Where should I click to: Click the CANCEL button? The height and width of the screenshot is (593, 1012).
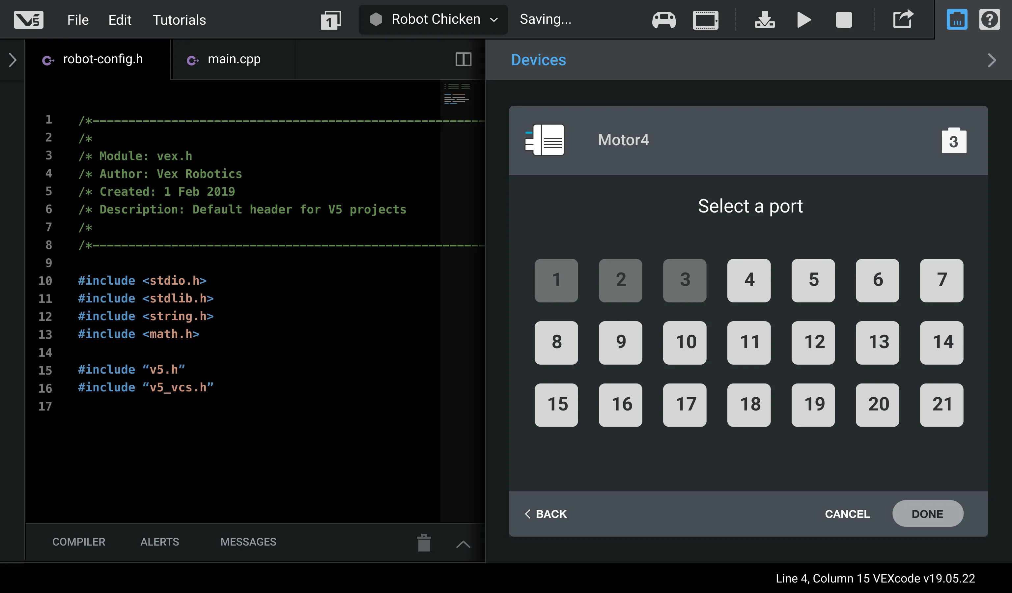click(x=847, y=514)
